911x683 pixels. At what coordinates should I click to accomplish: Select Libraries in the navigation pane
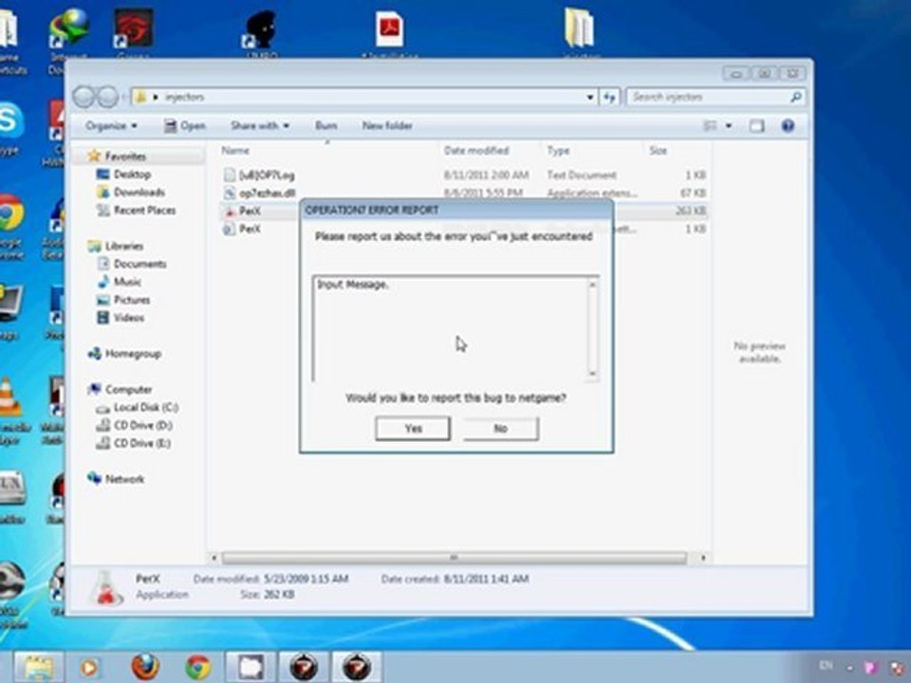(123, 247)
